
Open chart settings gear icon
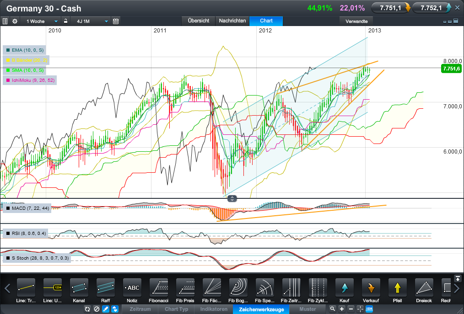click(x=15, y=21)
